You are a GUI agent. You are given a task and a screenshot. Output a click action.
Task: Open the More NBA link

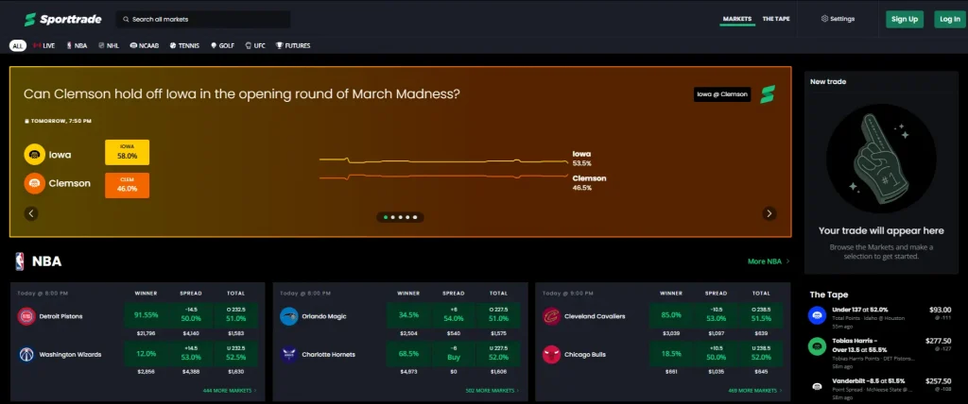point(769,261)
